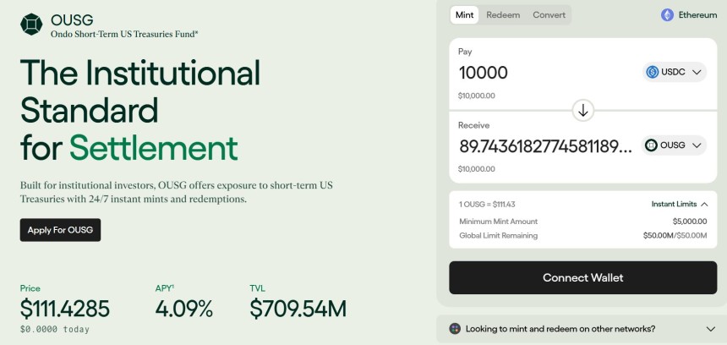The height and width of the screenshot is (345, 727).
Task: Click the USDC coin icon
Action: tap(653, 72)
